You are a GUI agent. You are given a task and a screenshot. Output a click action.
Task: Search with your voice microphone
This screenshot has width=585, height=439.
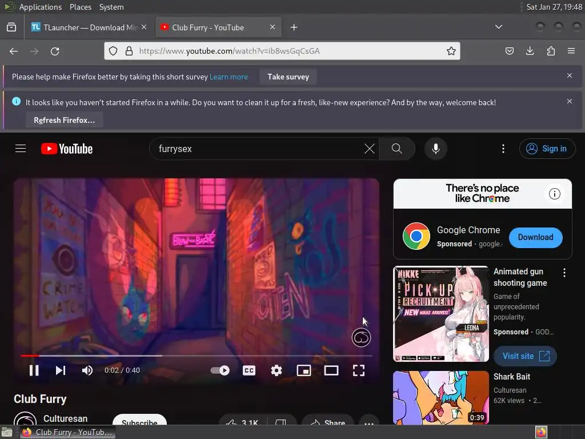435,149
